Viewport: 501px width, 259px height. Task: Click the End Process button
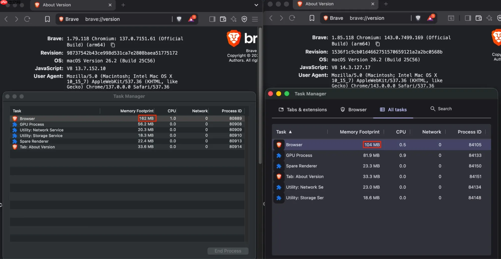228,251
